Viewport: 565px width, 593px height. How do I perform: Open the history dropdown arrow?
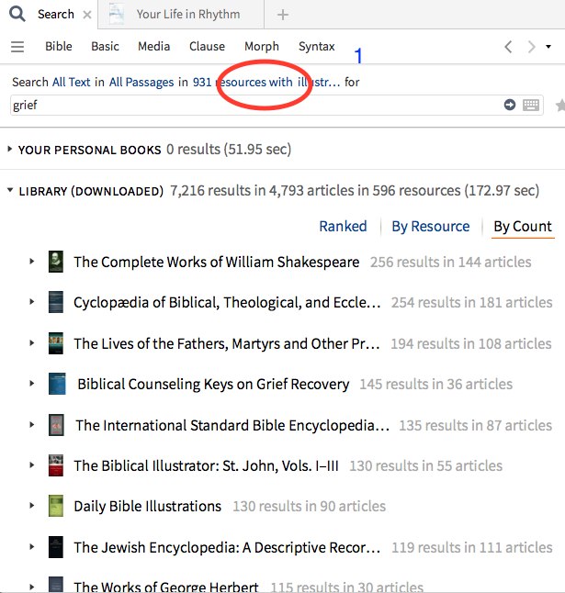pos(548,47)
